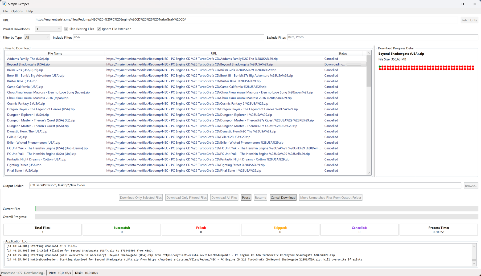
Task: Click the Current File progress bar
Action: (256, 209)
